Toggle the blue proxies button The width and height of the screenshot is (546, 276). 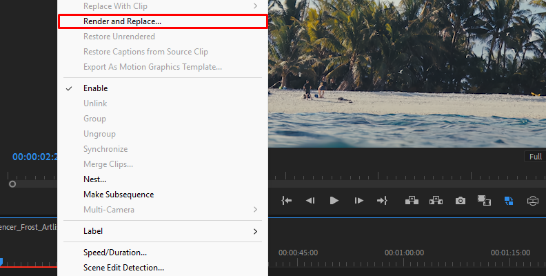(x=509, y=201)
